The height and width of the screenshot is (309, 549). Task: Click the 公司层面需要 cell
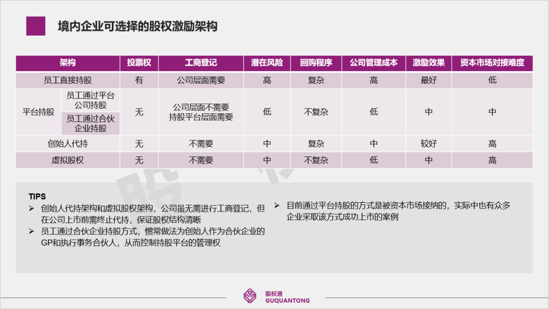point(201,80)
